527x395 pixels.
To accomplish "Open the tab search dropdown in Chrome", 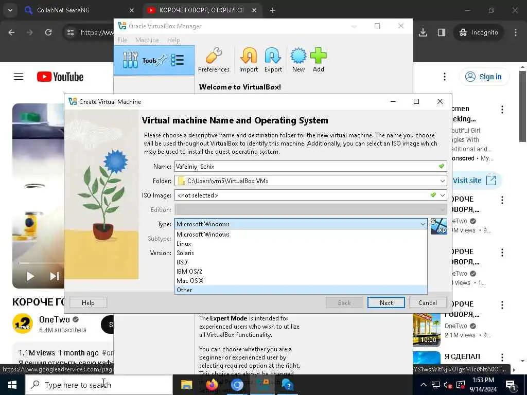I will coord(10,10).
